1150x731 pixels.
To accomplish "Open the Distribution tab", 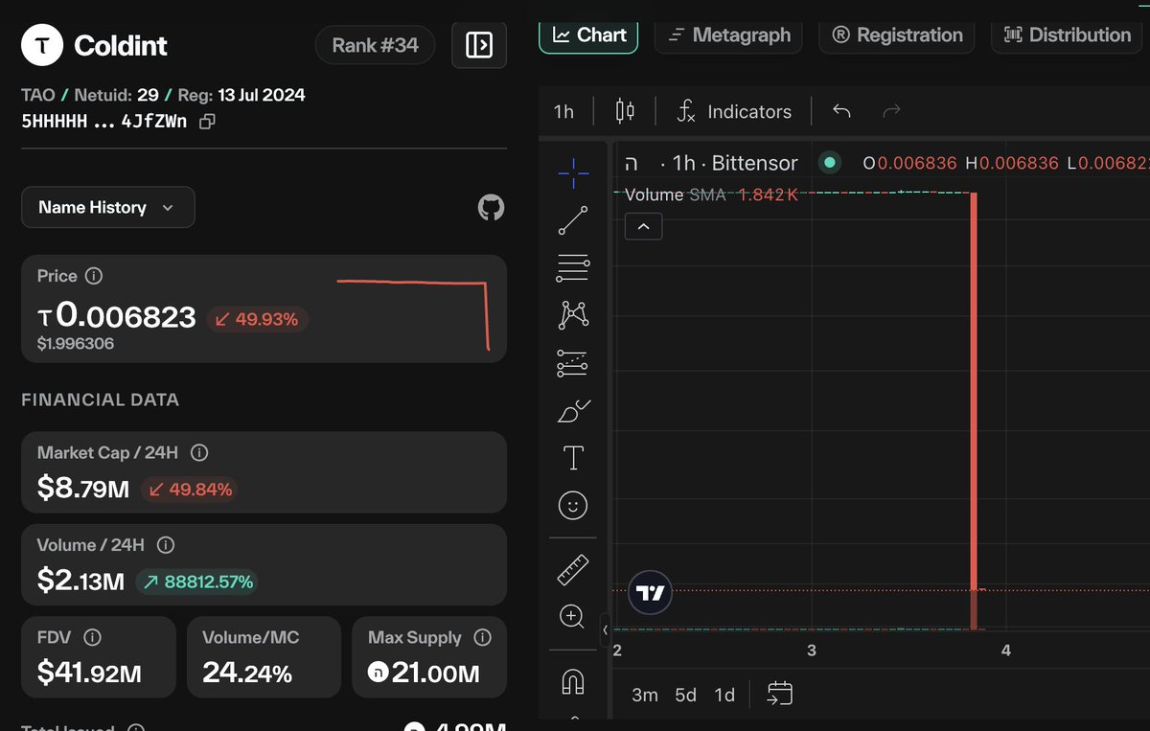I will (1068, 34).
